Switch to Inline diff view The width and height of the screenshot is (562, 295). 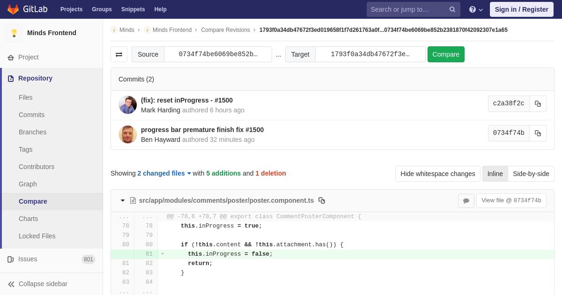tap(495, 174)
